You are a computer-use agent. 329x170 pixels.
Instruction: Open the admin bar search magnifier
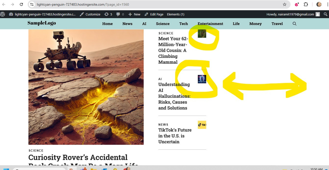pyautogui.click(x=326, y=14)
